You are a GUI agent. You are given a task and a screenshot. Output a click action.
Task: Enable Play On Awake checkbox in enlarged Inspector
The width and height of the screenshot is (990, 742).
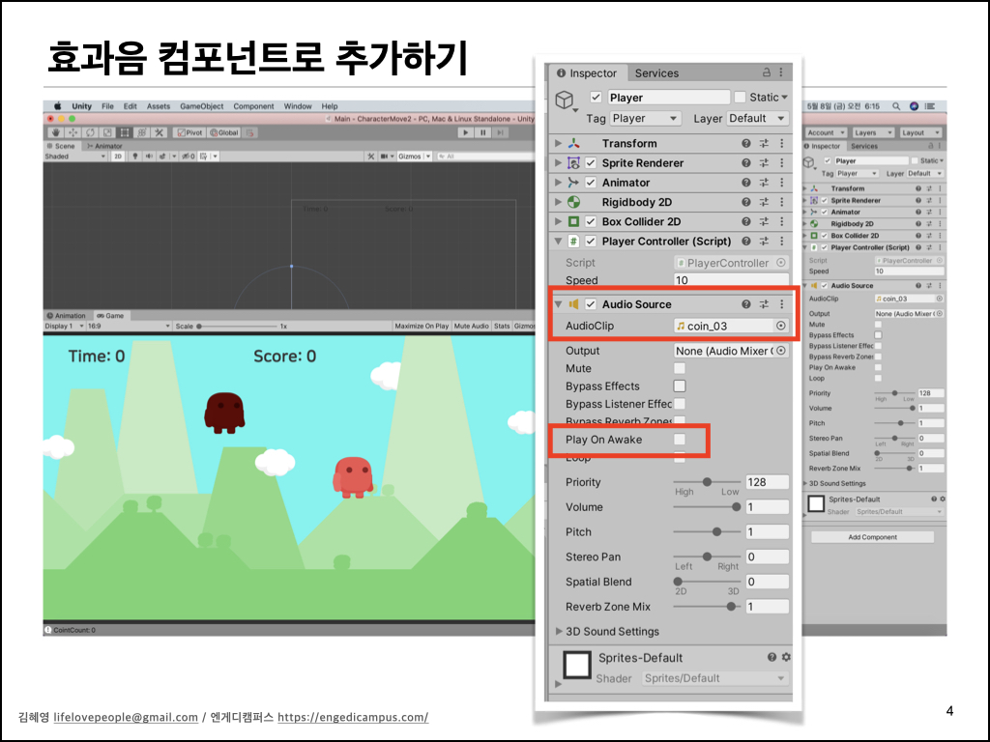point(680,440)
